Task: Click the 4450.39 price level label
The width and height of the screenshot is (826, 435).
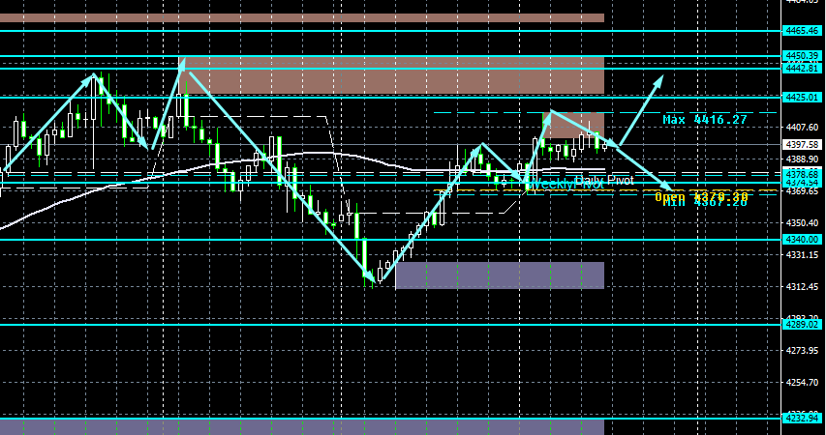Action: click(x=804, y=56)
